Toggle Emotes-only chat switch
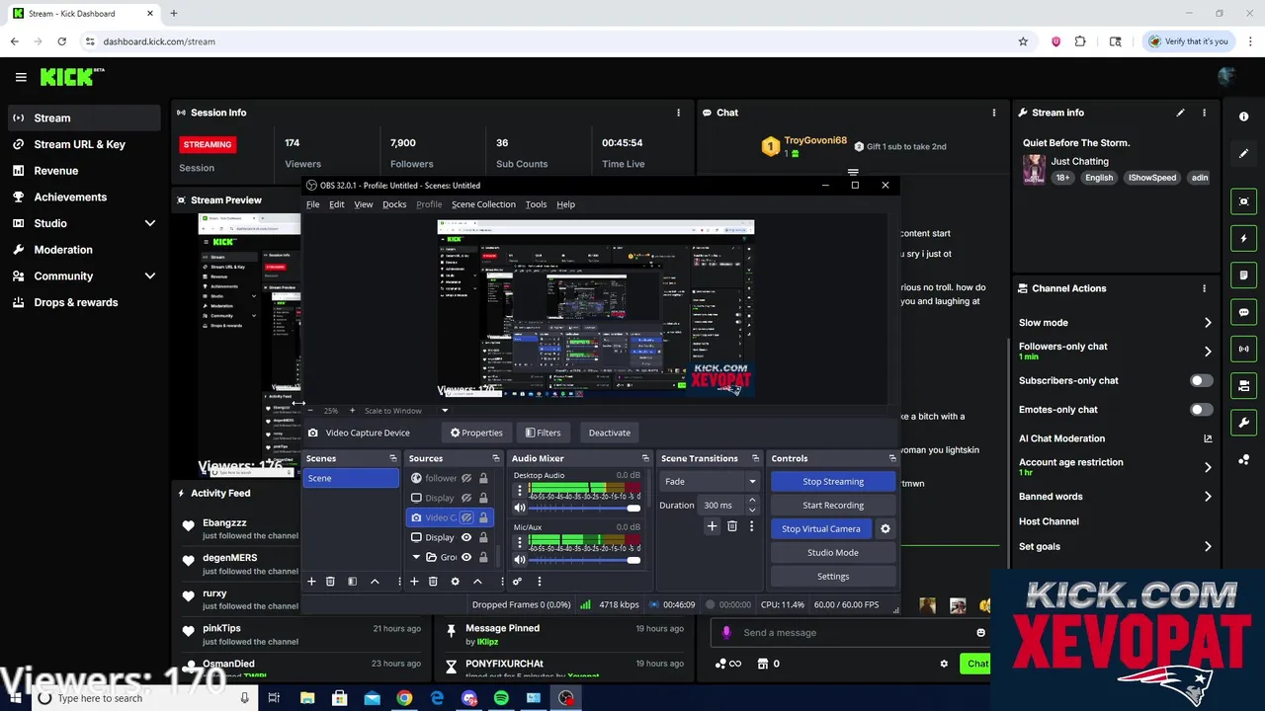Viewport: 1265px width, 711px height. point(1201,409)
